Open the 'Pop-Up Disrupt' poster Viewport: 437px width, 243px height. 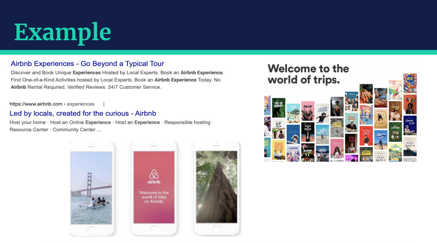click(279, 108)
